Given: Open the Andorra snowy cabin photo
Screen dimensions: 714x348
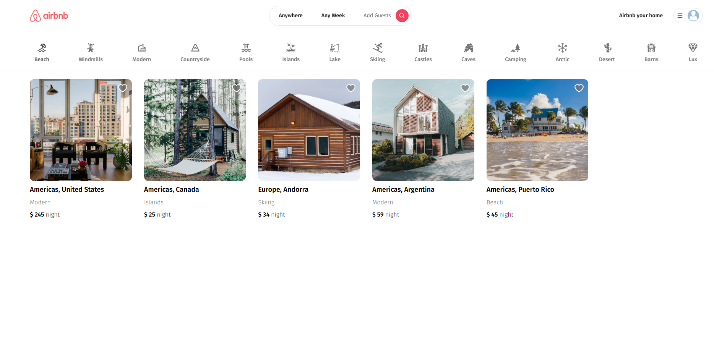Looking at the screenshot, I should point(309,130).
